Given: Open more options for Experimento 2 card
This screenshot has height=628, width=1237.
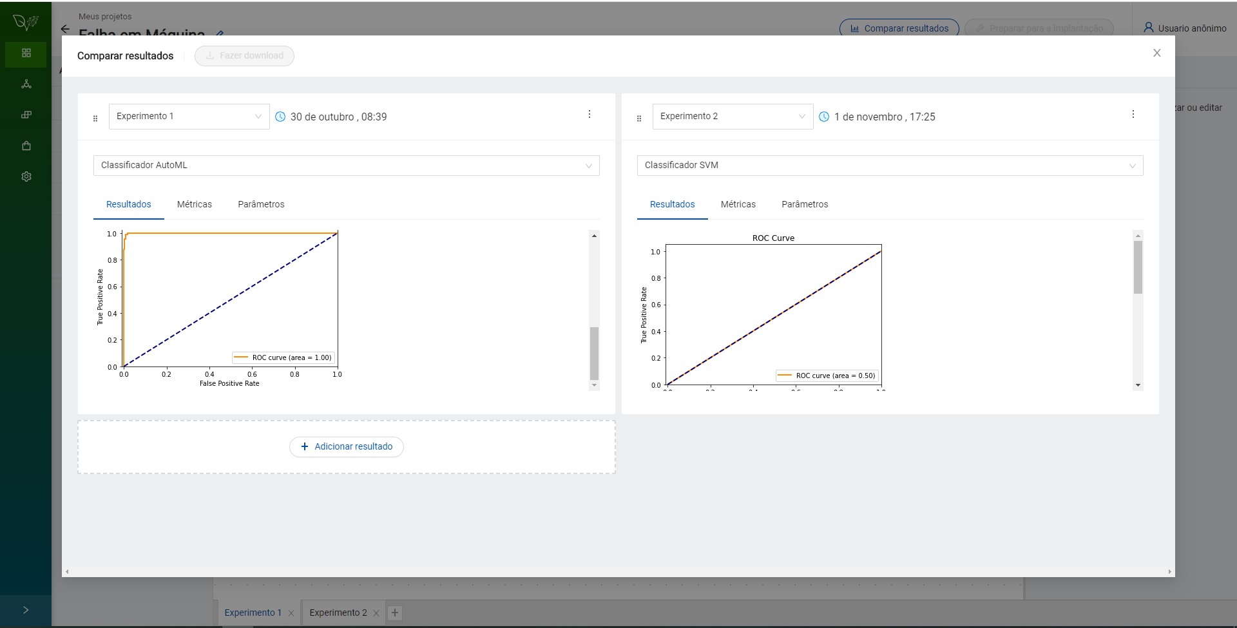Looking at the screenshot, I should pyautogui.click(x=1133, y=114).
